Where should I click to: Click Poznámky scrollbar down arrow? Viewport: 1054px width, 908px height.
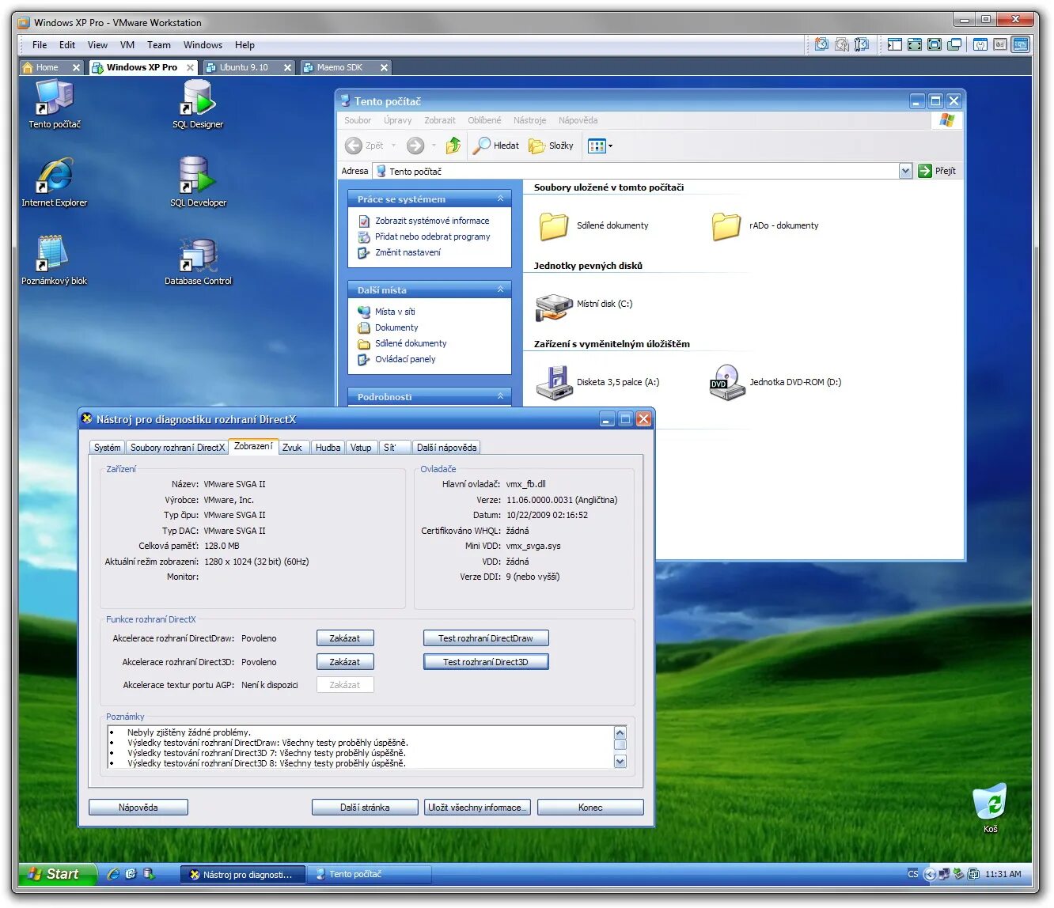point(620,761)
